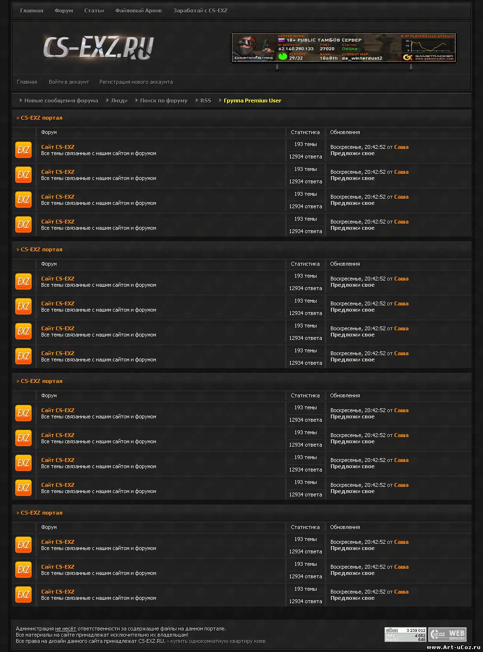The width and height of the screenshot is (483, 652).
Task: Open the Файловый Архив menu item
Action: pyautogui.click(x=139, y=11)
